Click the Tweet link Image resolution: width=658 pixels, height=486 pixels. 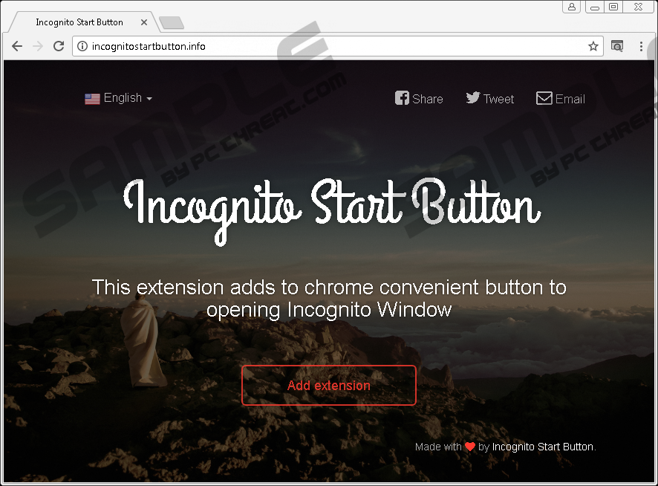click(490, 98)
